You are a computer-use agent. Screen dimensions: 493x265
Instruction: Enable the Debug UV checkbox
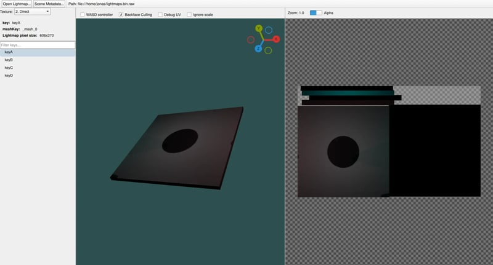click(x=160, y=15)
